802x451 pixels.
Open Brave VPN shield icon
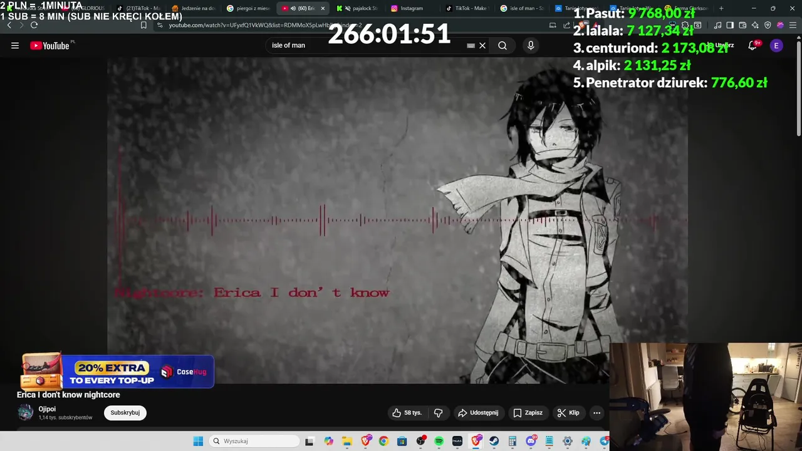point(768,25)
